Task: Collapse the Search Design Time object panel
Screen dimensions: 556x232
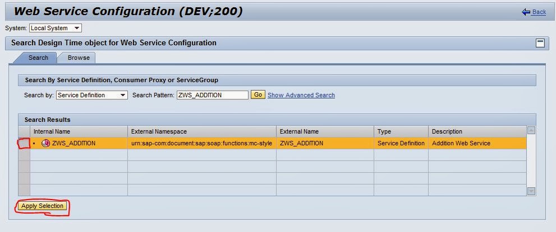Action: point(540,43)
